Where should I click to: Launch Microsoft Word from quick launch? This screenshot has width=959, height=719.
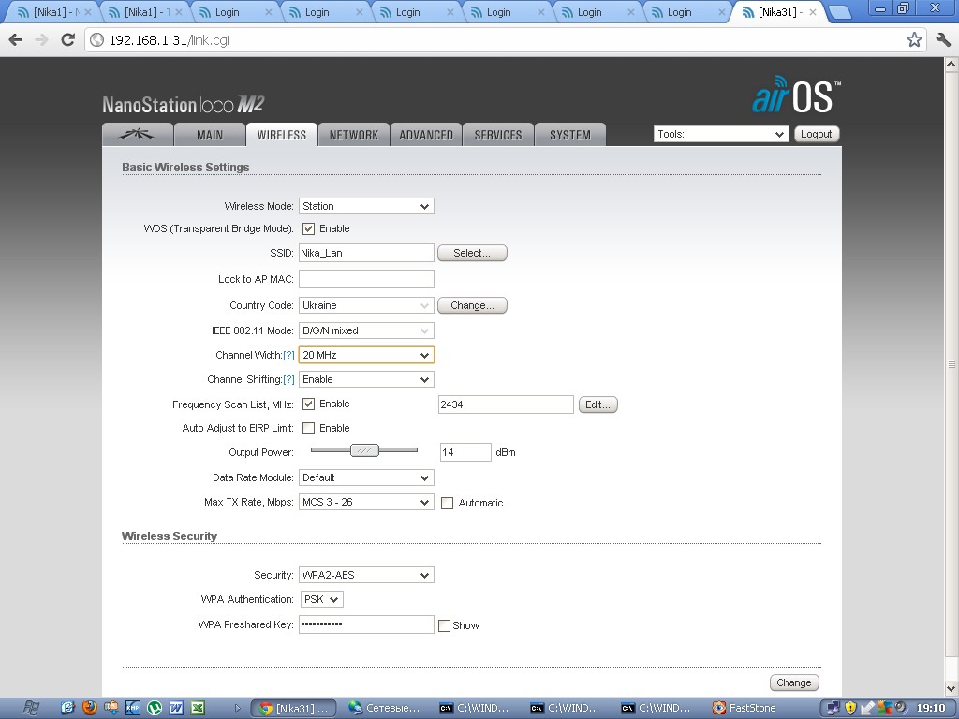coord(176,708)
